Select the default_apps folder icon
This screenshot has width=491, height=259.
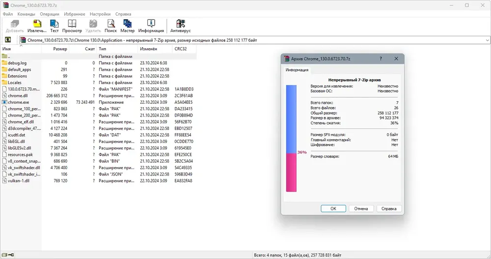tap(4, 69)
